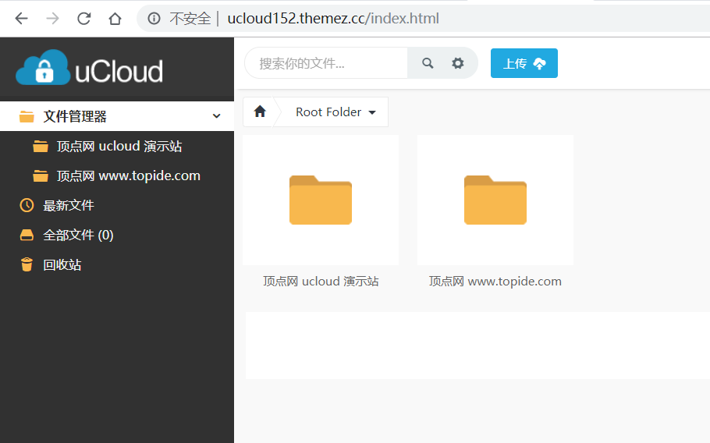
Task: Select 顶点网 www.topide.com in sidebar
Action: click(x=128, y=175)
